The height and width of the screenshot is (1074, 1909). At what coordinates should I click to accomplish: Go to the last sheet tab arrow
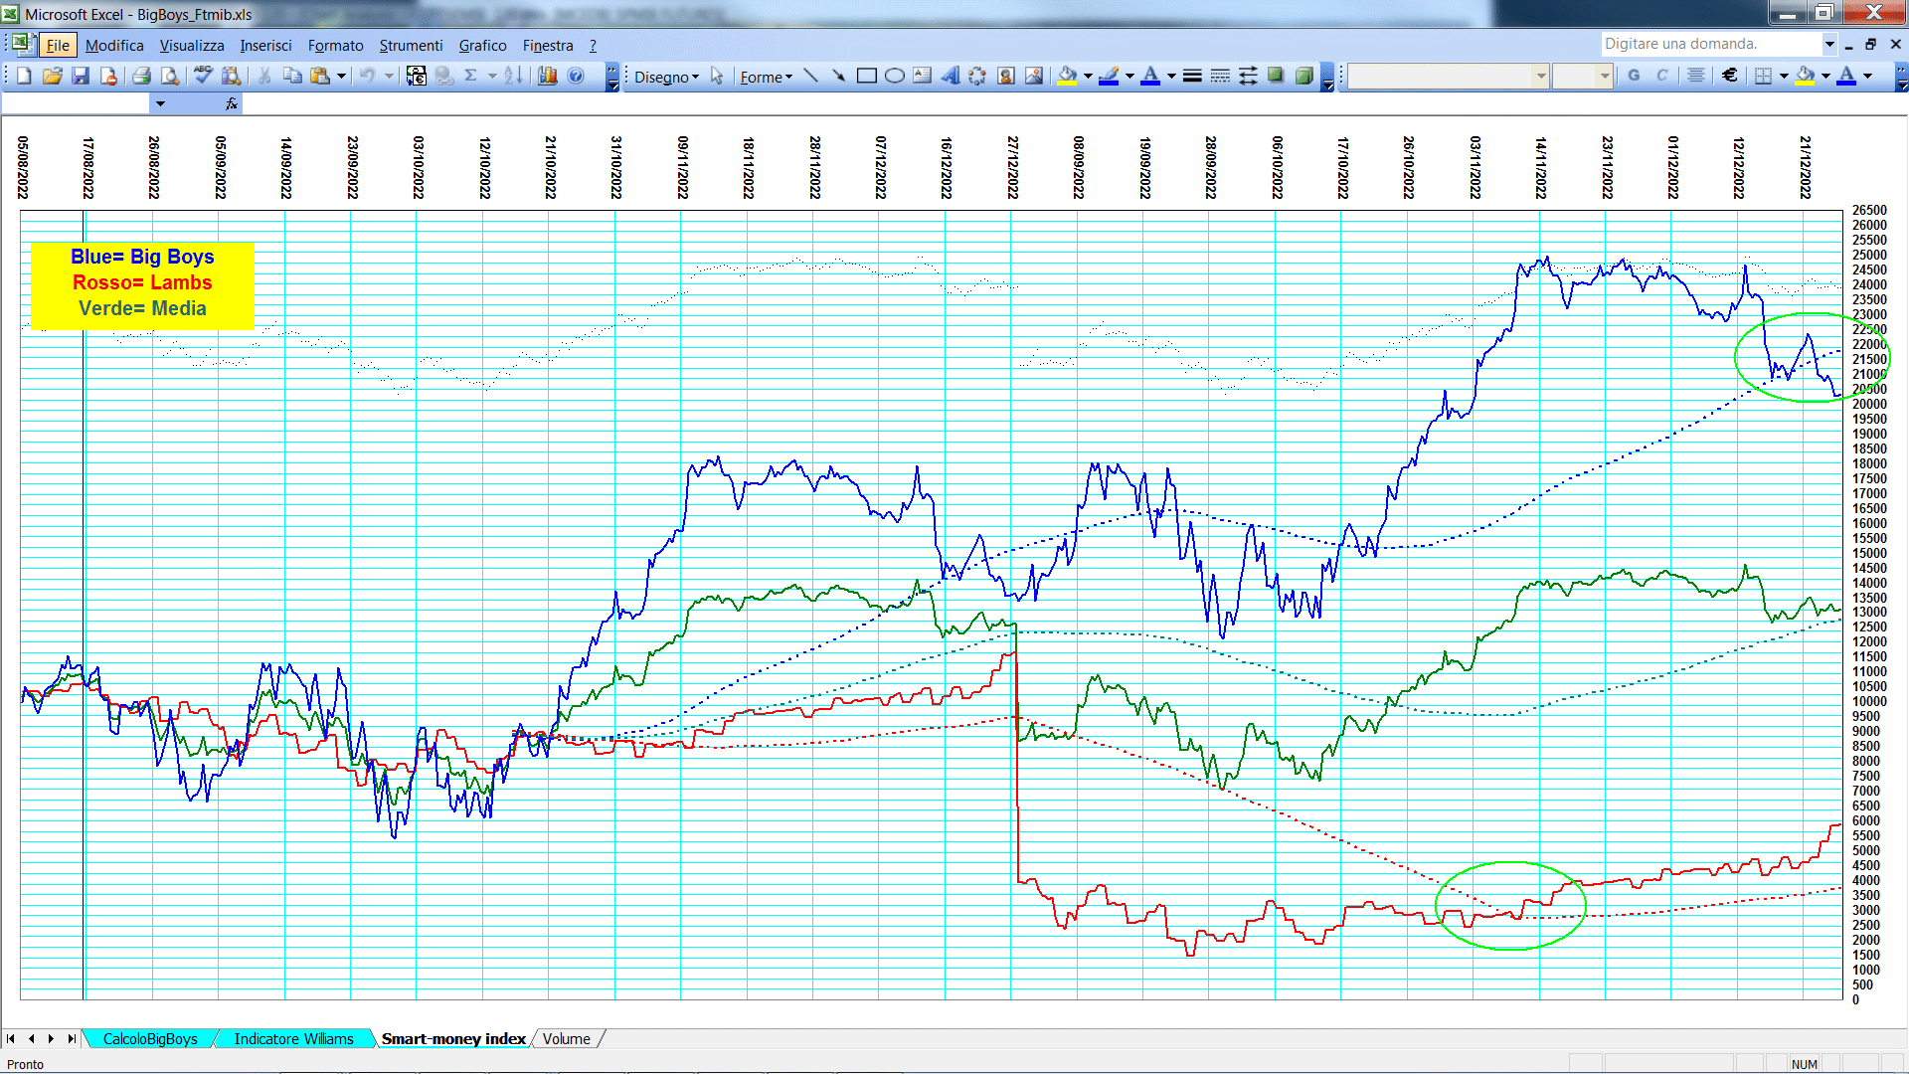pos(71,1038)
